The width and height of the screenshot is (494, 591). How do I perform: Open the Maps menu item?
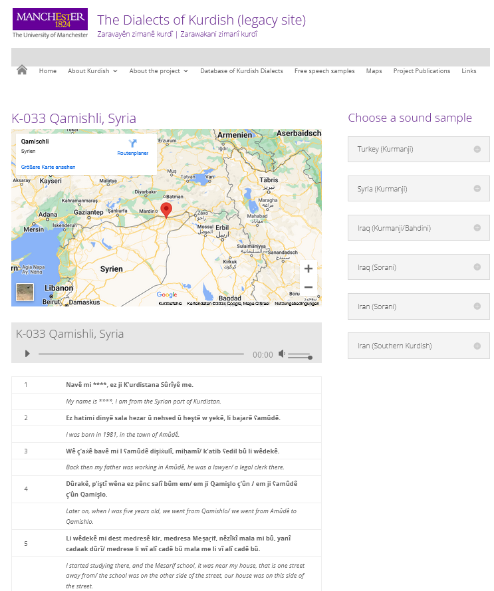click(x=374, y=71)
